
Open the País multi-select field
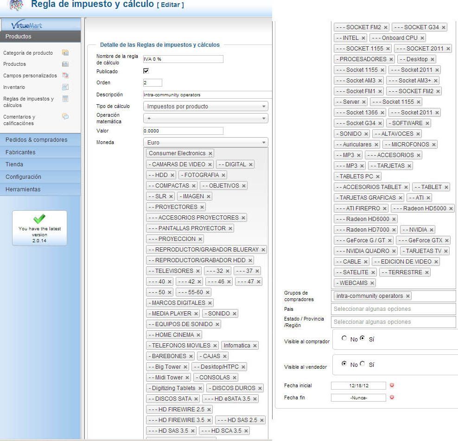coord(394,309)
